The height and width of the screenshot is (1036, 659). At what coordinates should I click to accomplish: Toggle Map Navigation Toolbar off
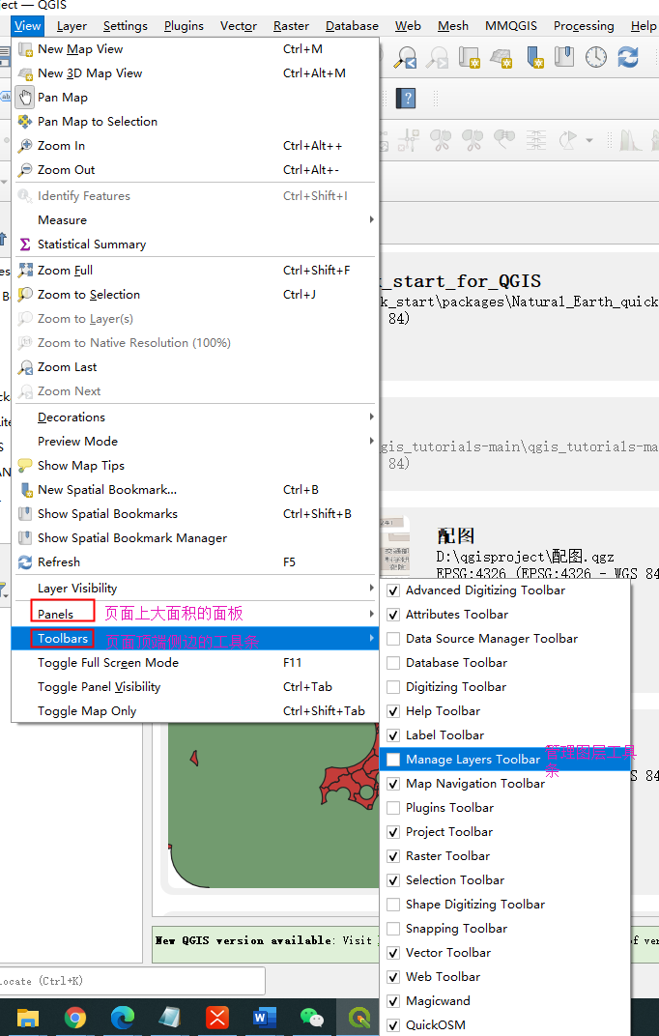[393, 784]
